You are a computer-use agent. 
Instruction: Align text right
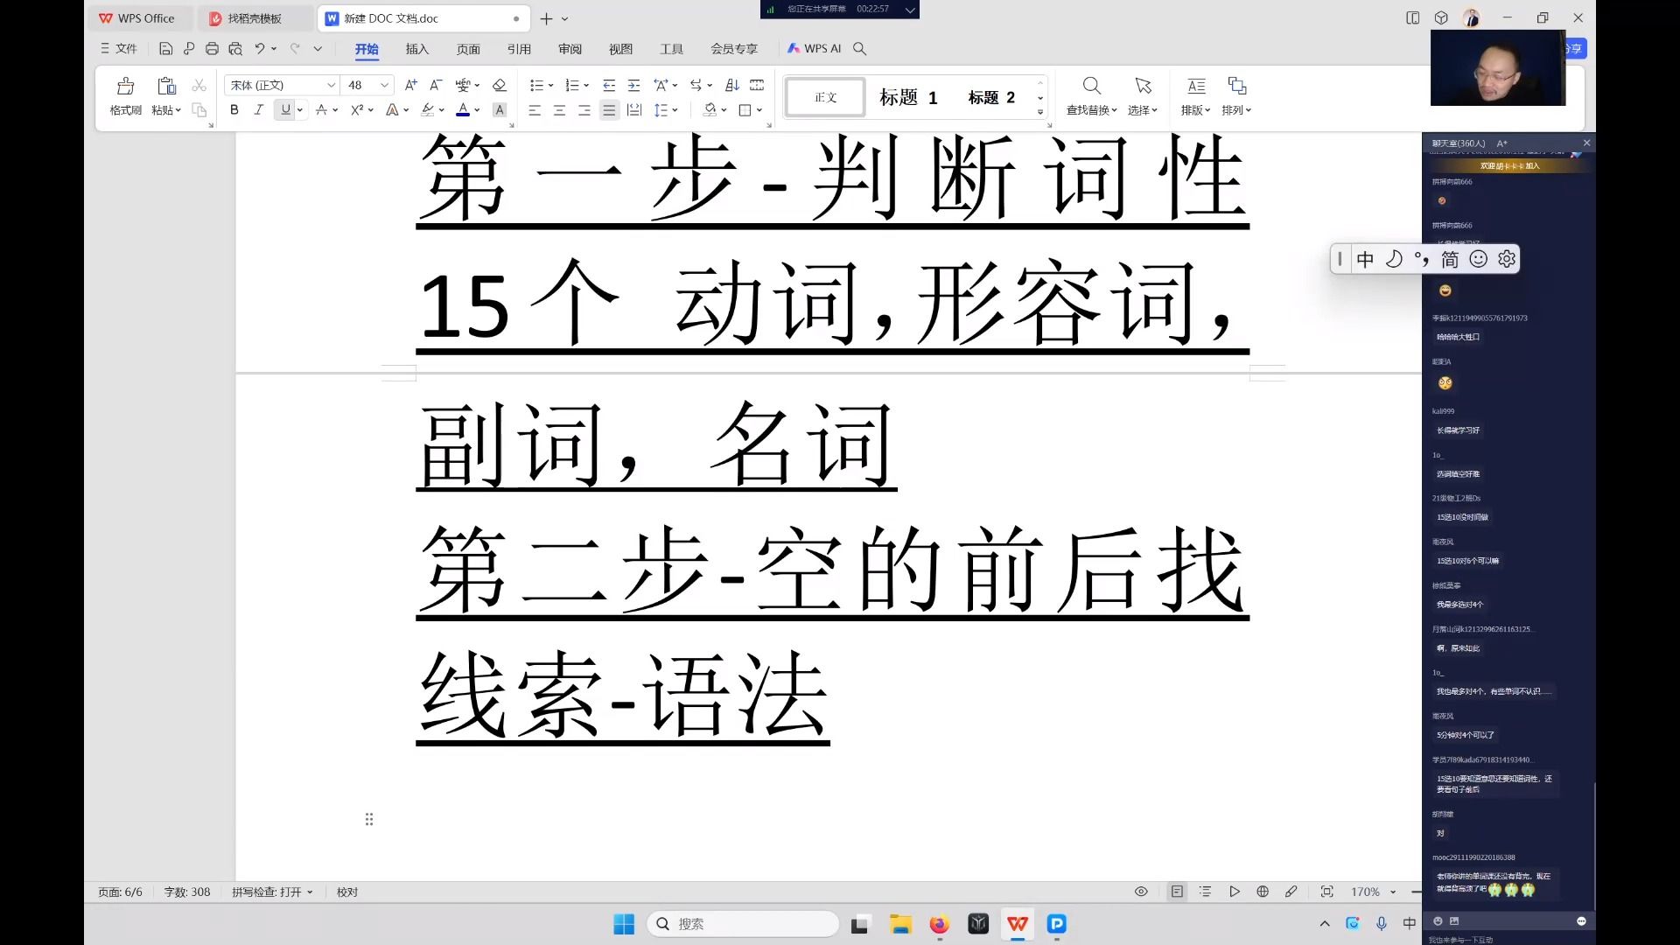pyautogui.click(x=584, y=110)
